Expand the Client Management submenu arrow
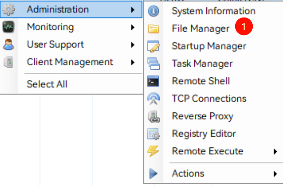Viewport: 283px width, 186px height. point(133,62)
